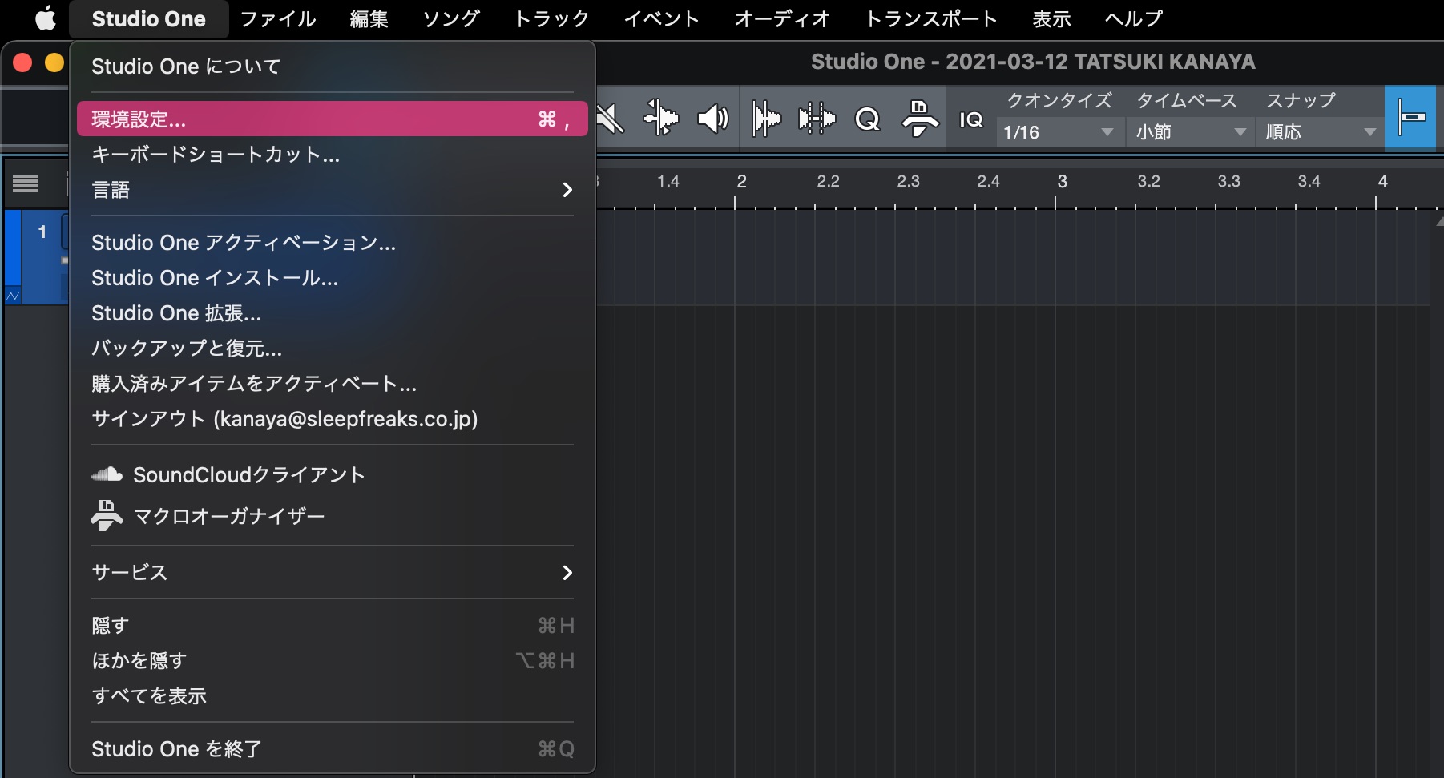
Task: Select キーボードショートカット... menu item
Action: (x=333, y=155)
